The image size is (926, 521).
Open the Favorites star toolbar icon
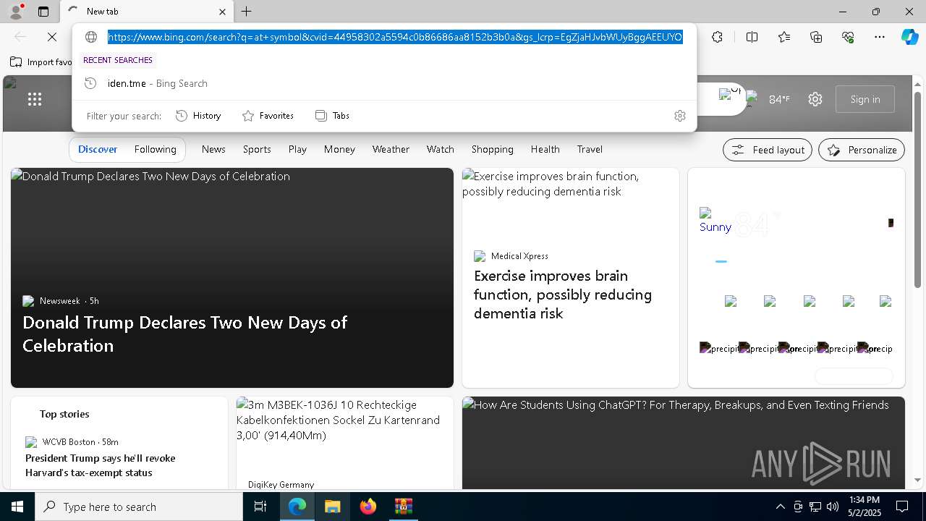pos(784,37)
